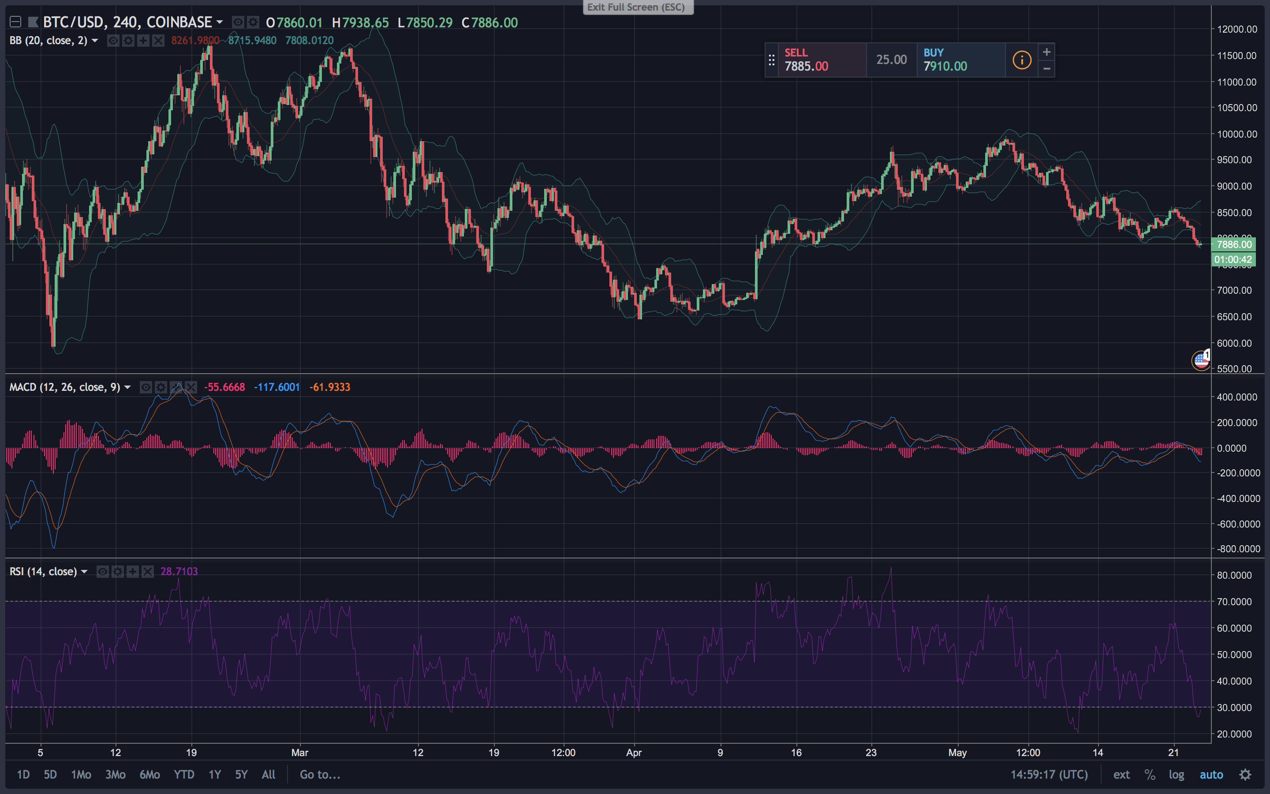Image resolution: width=1270 pixels, height=794 pixels.
Task: Click the SELL 7885.00 button
Action: coord(822,60)
